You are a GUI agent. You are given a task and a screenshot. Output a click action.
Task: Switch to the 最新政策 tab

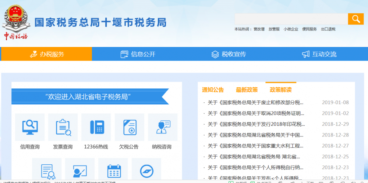[x=247, y=89]
